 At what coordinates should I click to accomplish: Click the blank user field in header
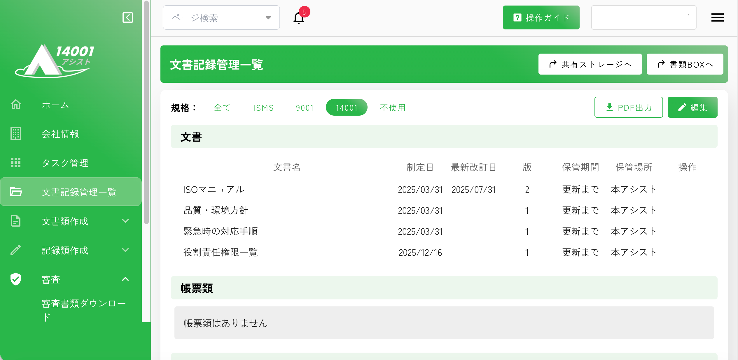644,17
